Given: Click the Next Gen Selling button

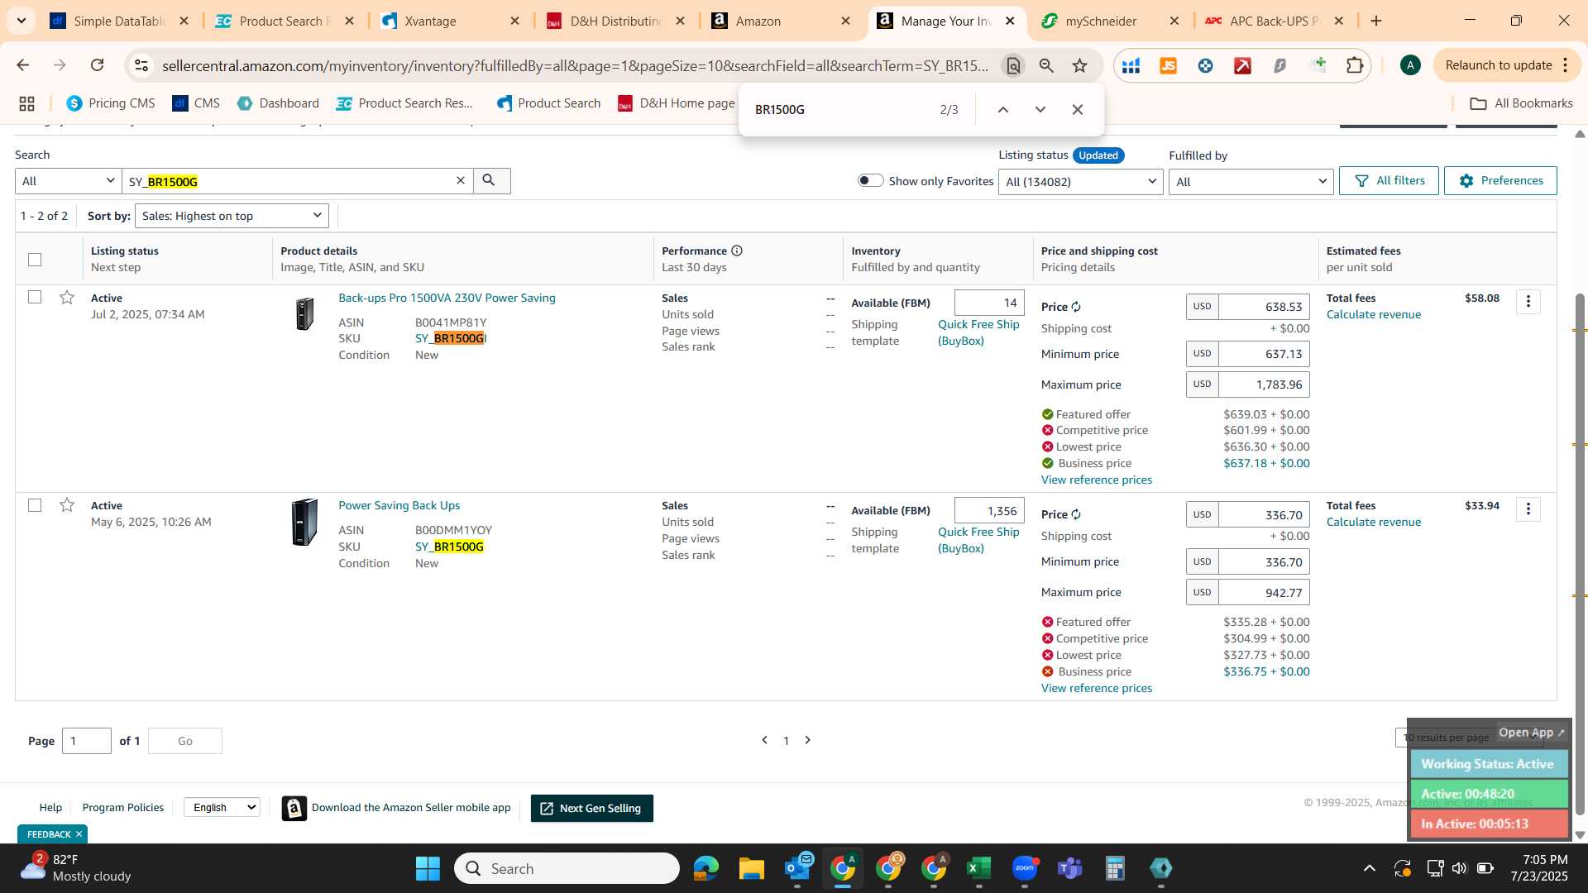Looking at the screenshot, I should pos(591,808).
